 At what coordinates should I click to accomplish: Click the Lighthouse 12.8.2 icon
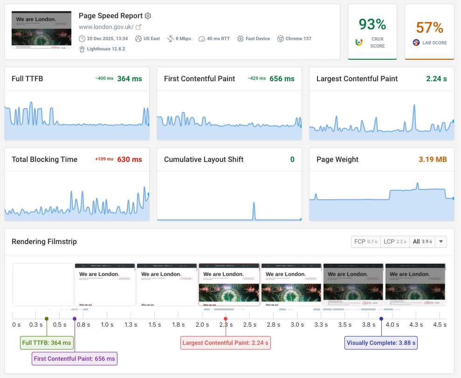tap(83, 49)
